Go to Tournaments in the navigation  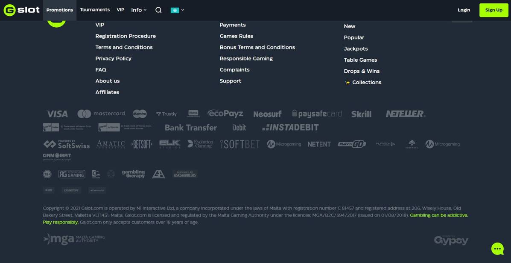pyautogui.click(x=95, y=10)
